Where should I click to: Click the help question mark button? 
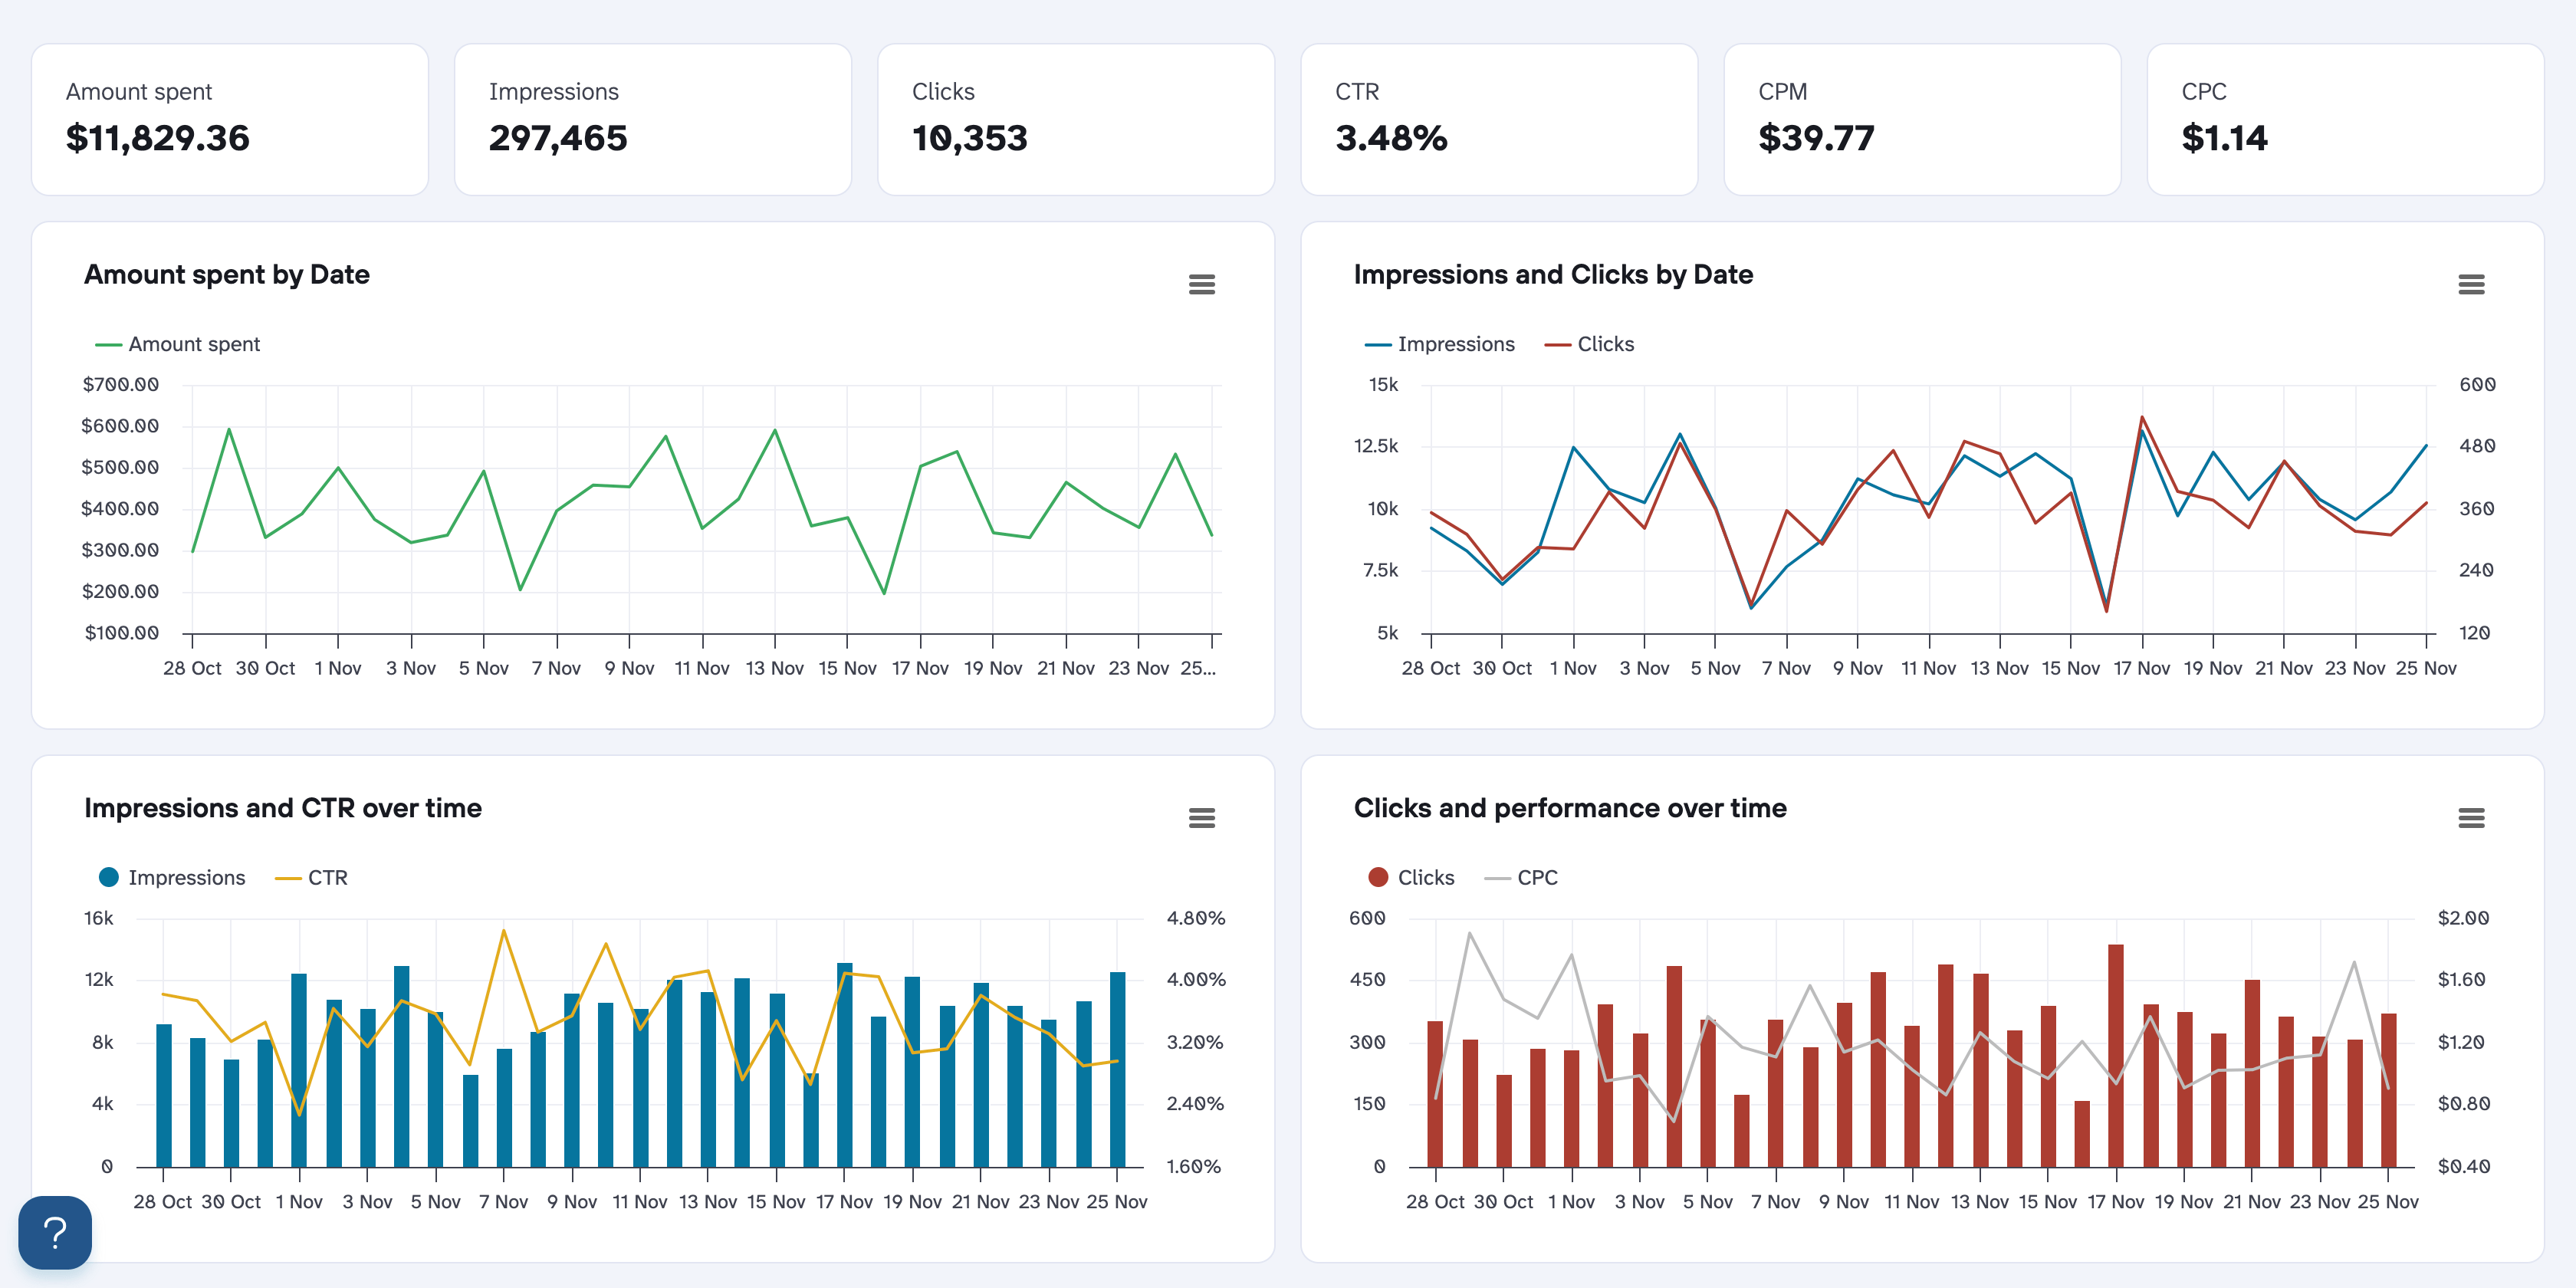[x=55, y=1232]
